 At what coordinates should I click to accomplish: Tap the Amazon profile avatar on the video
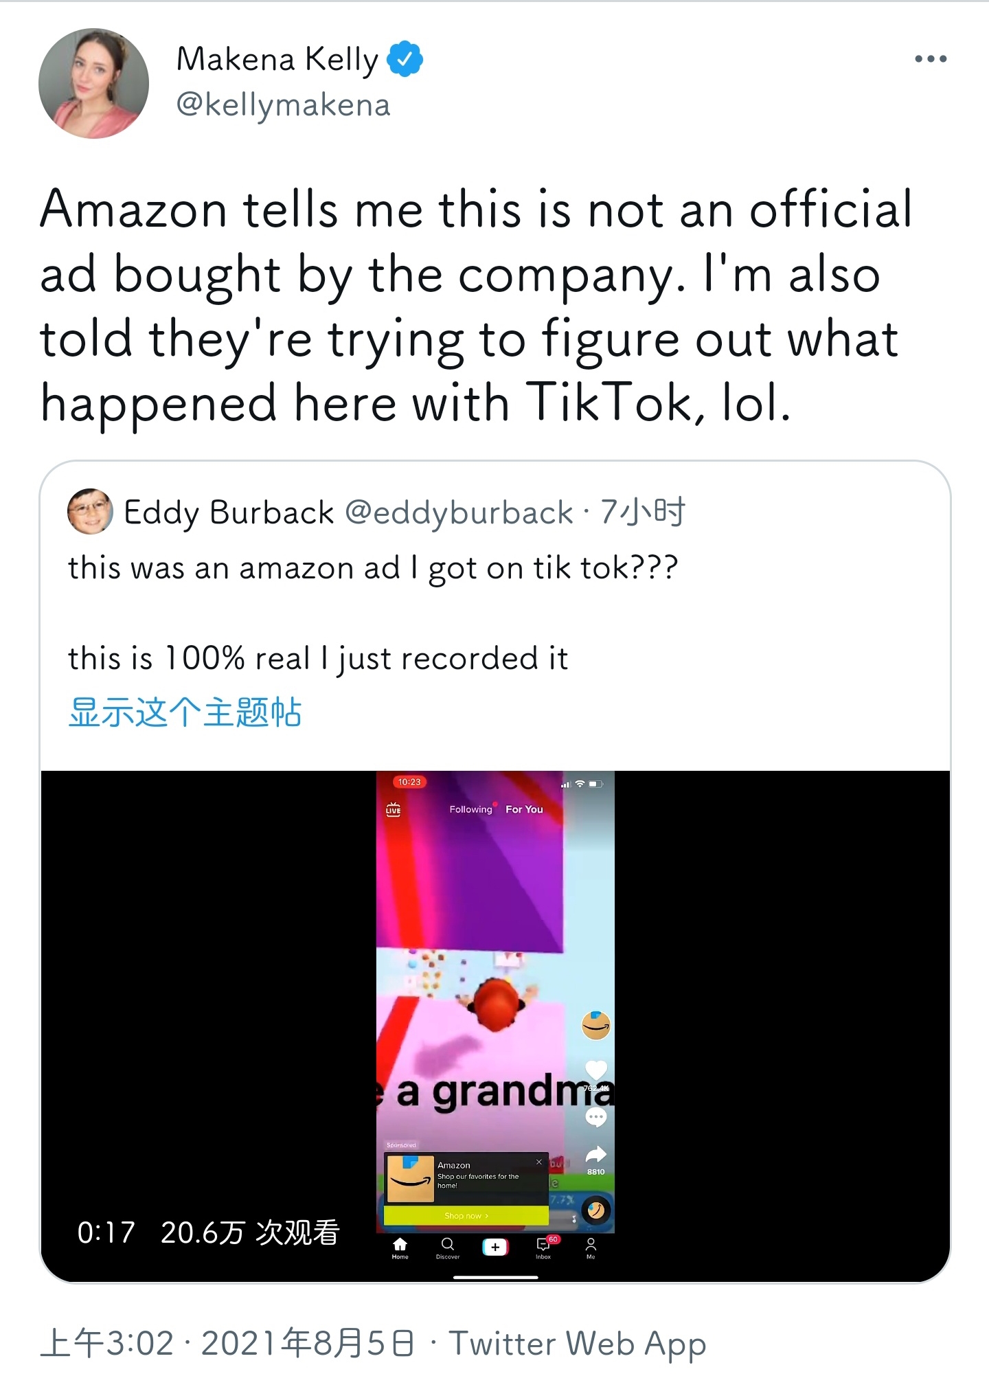[595, 1025]
